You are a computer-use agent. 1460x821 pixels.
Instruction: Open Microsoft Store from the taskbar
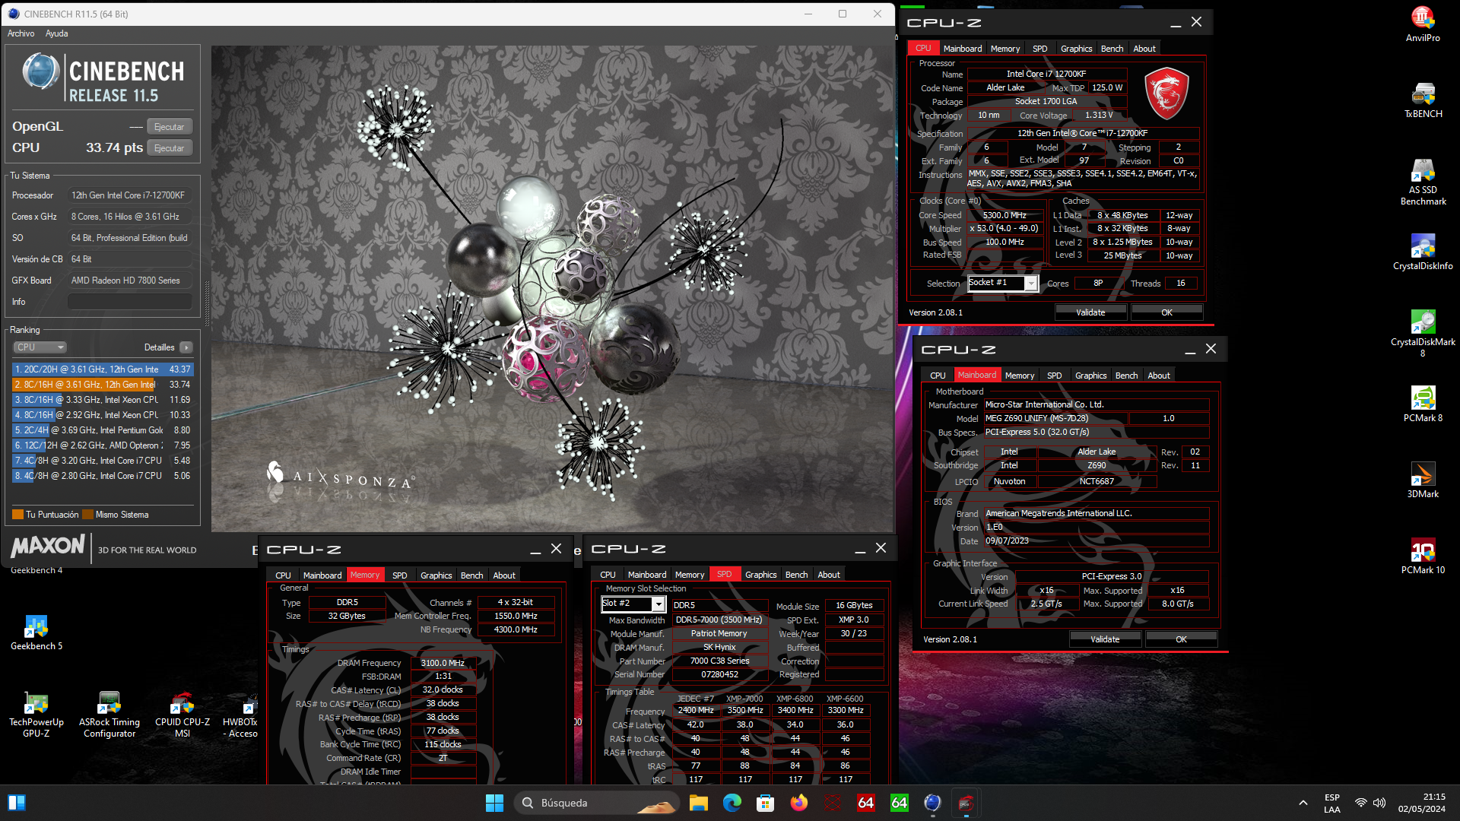click(765, 803)
